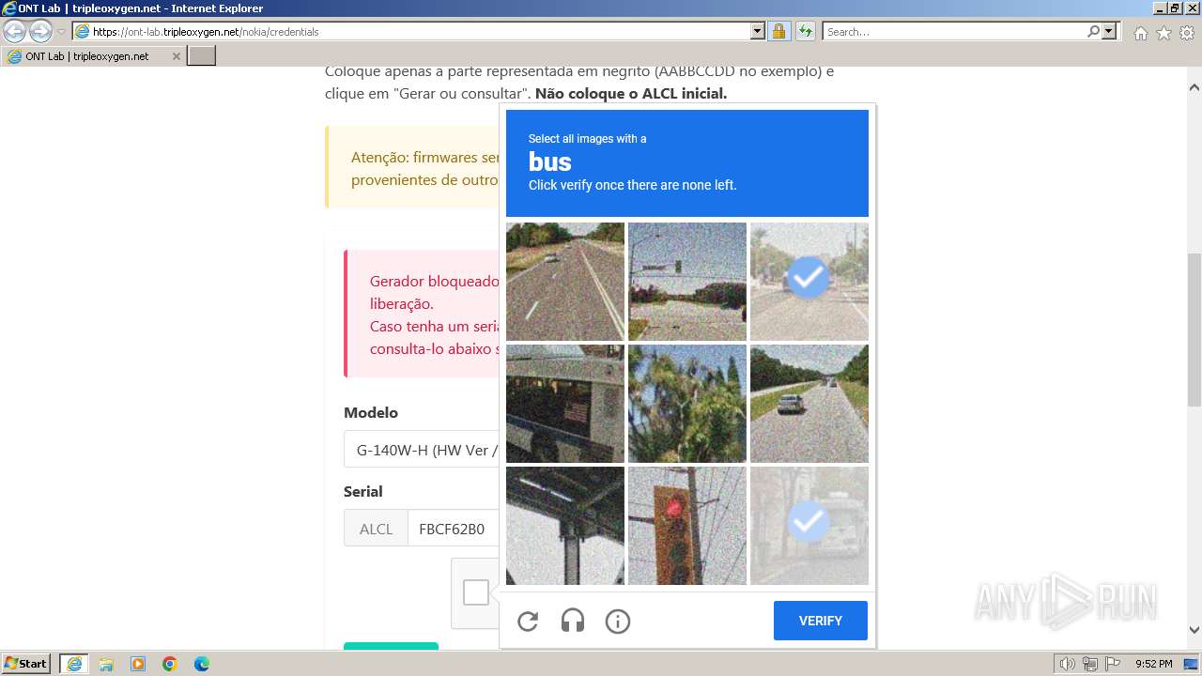Open the Modelo dropdown showing G-140W-H
The width and height of the screenshot is (1202, 676).
422,450
